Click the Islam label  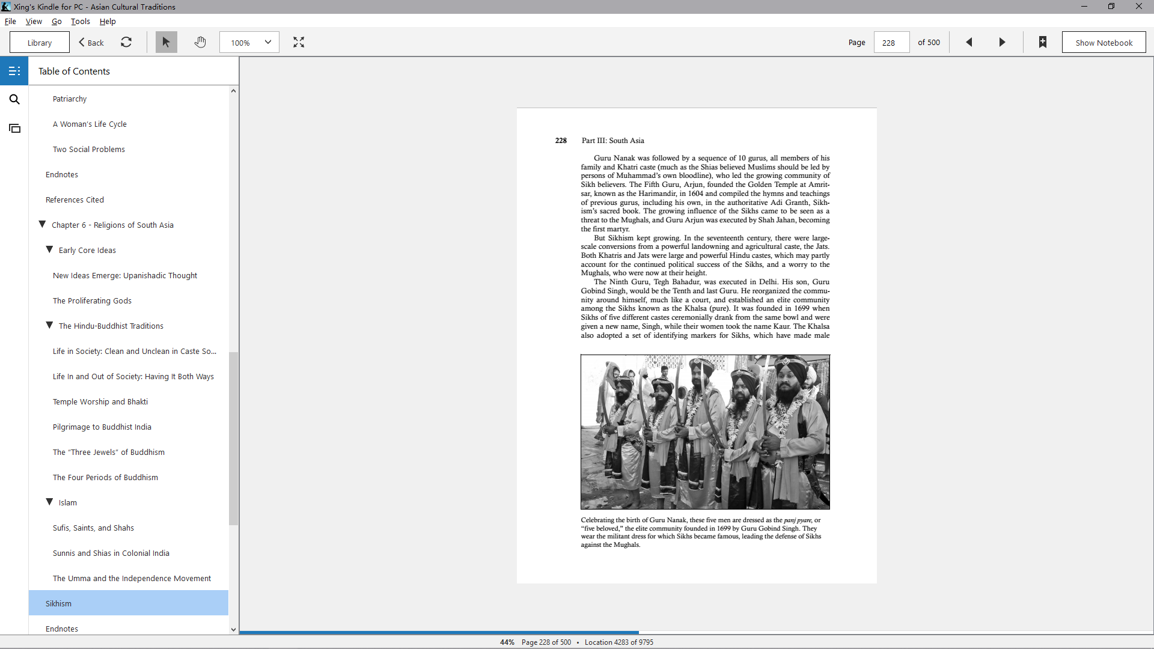pos(68,502)
